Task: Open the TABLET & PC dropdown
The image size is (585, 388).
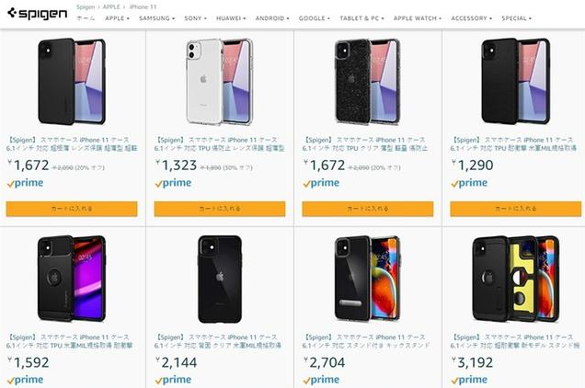Action: 361,18
